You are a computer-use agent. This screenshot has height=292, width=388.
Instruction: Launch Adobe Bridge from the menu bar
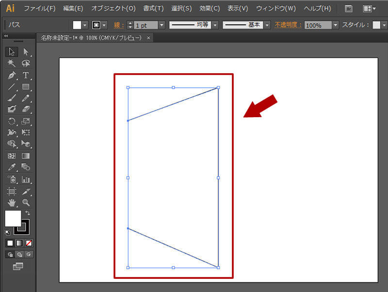point(348,8)
